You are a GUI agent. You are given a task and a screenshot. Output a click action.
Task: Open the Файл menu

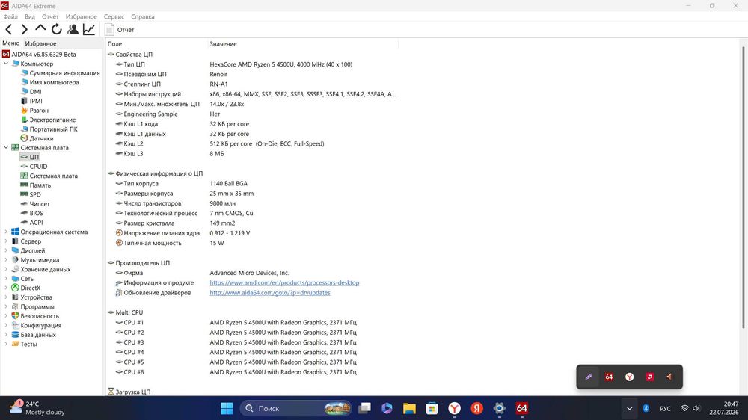click(10, 16)
